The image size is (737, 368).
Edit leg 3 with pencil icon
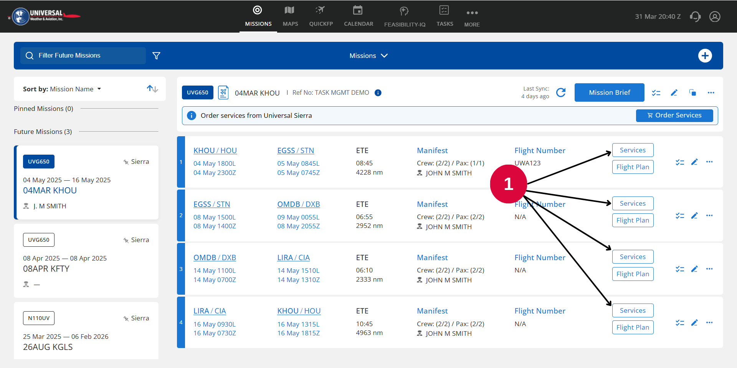[694, 269]
